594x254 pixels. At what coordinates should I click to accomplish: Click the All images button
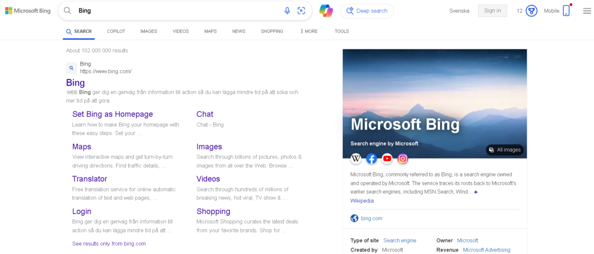(x=505, y=150)
